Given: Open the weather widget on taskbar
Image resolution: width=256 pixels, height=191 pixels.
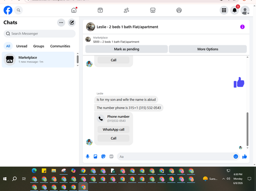Looking at the screenshot, I should (210, 179).
